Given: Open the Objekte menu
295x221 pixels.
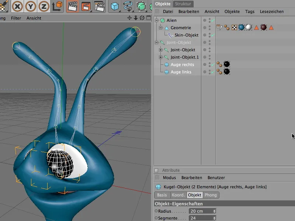Looking at the screenshot, I should 232,11.
